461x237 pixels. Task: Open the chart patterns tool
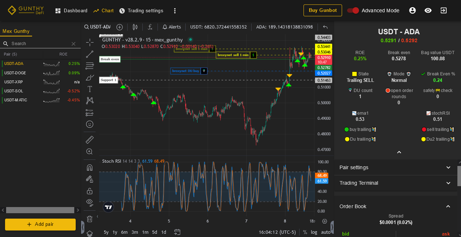[x=90, y=101]
